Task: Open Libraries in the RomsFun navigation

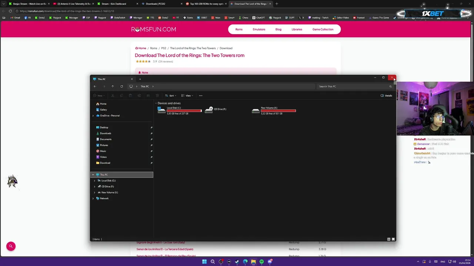Action: tap(297, 30)
